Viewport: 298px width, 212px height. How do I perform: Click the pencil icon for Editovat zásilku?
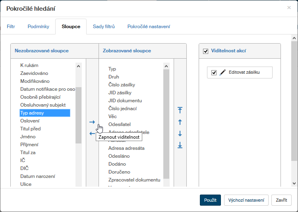pos(223,73)
